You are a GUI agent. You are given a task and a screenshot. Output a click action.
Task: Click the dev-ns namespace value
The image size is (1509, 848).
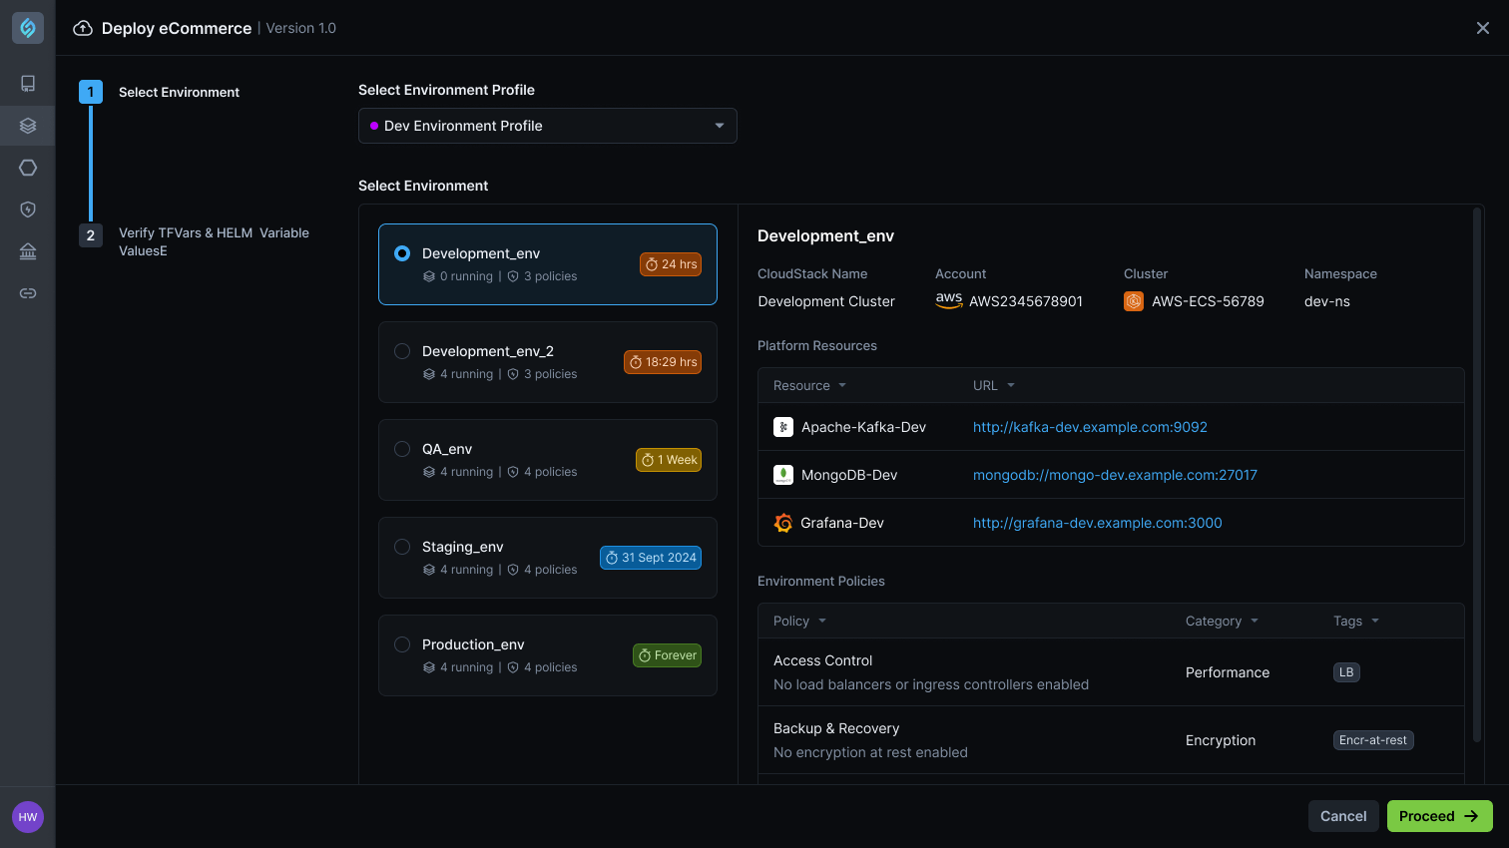pos(1327,301)
